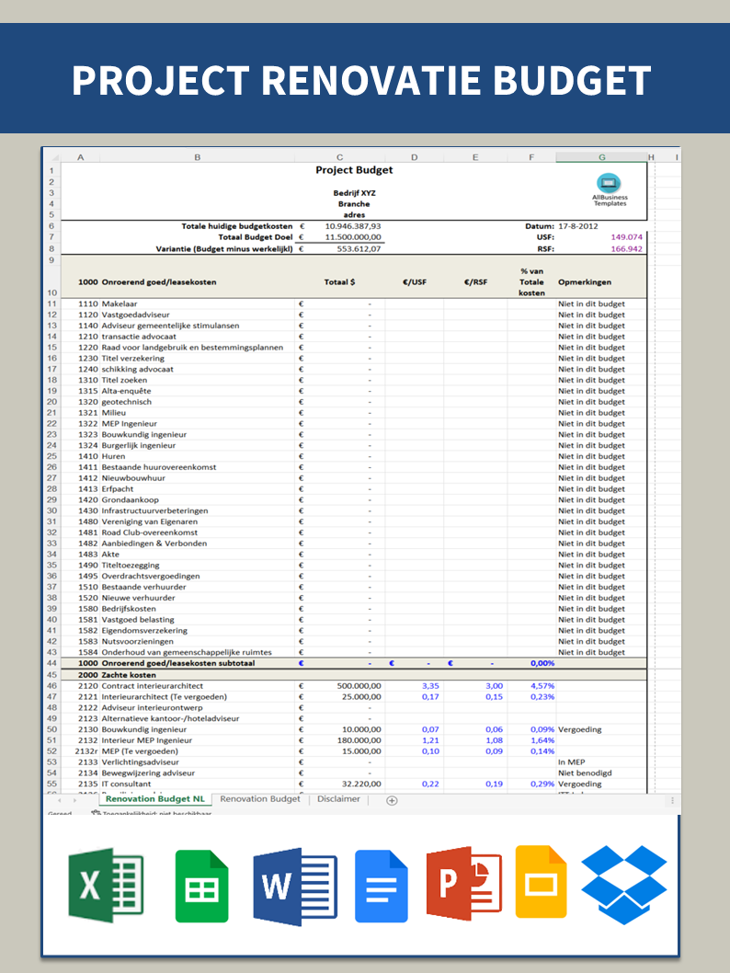730x973 pixels.
Task: Click the €/USF column heading
Action: tap(415, 281)
